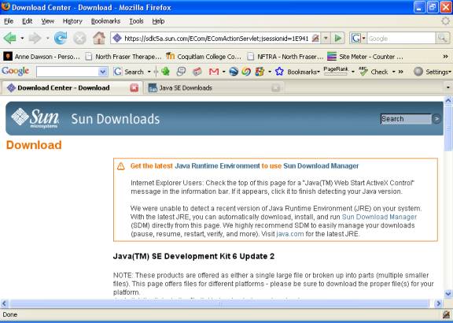
Task: Expand the address bar URL dropdown
Action: pyautogui.click(x=326, y=38)
